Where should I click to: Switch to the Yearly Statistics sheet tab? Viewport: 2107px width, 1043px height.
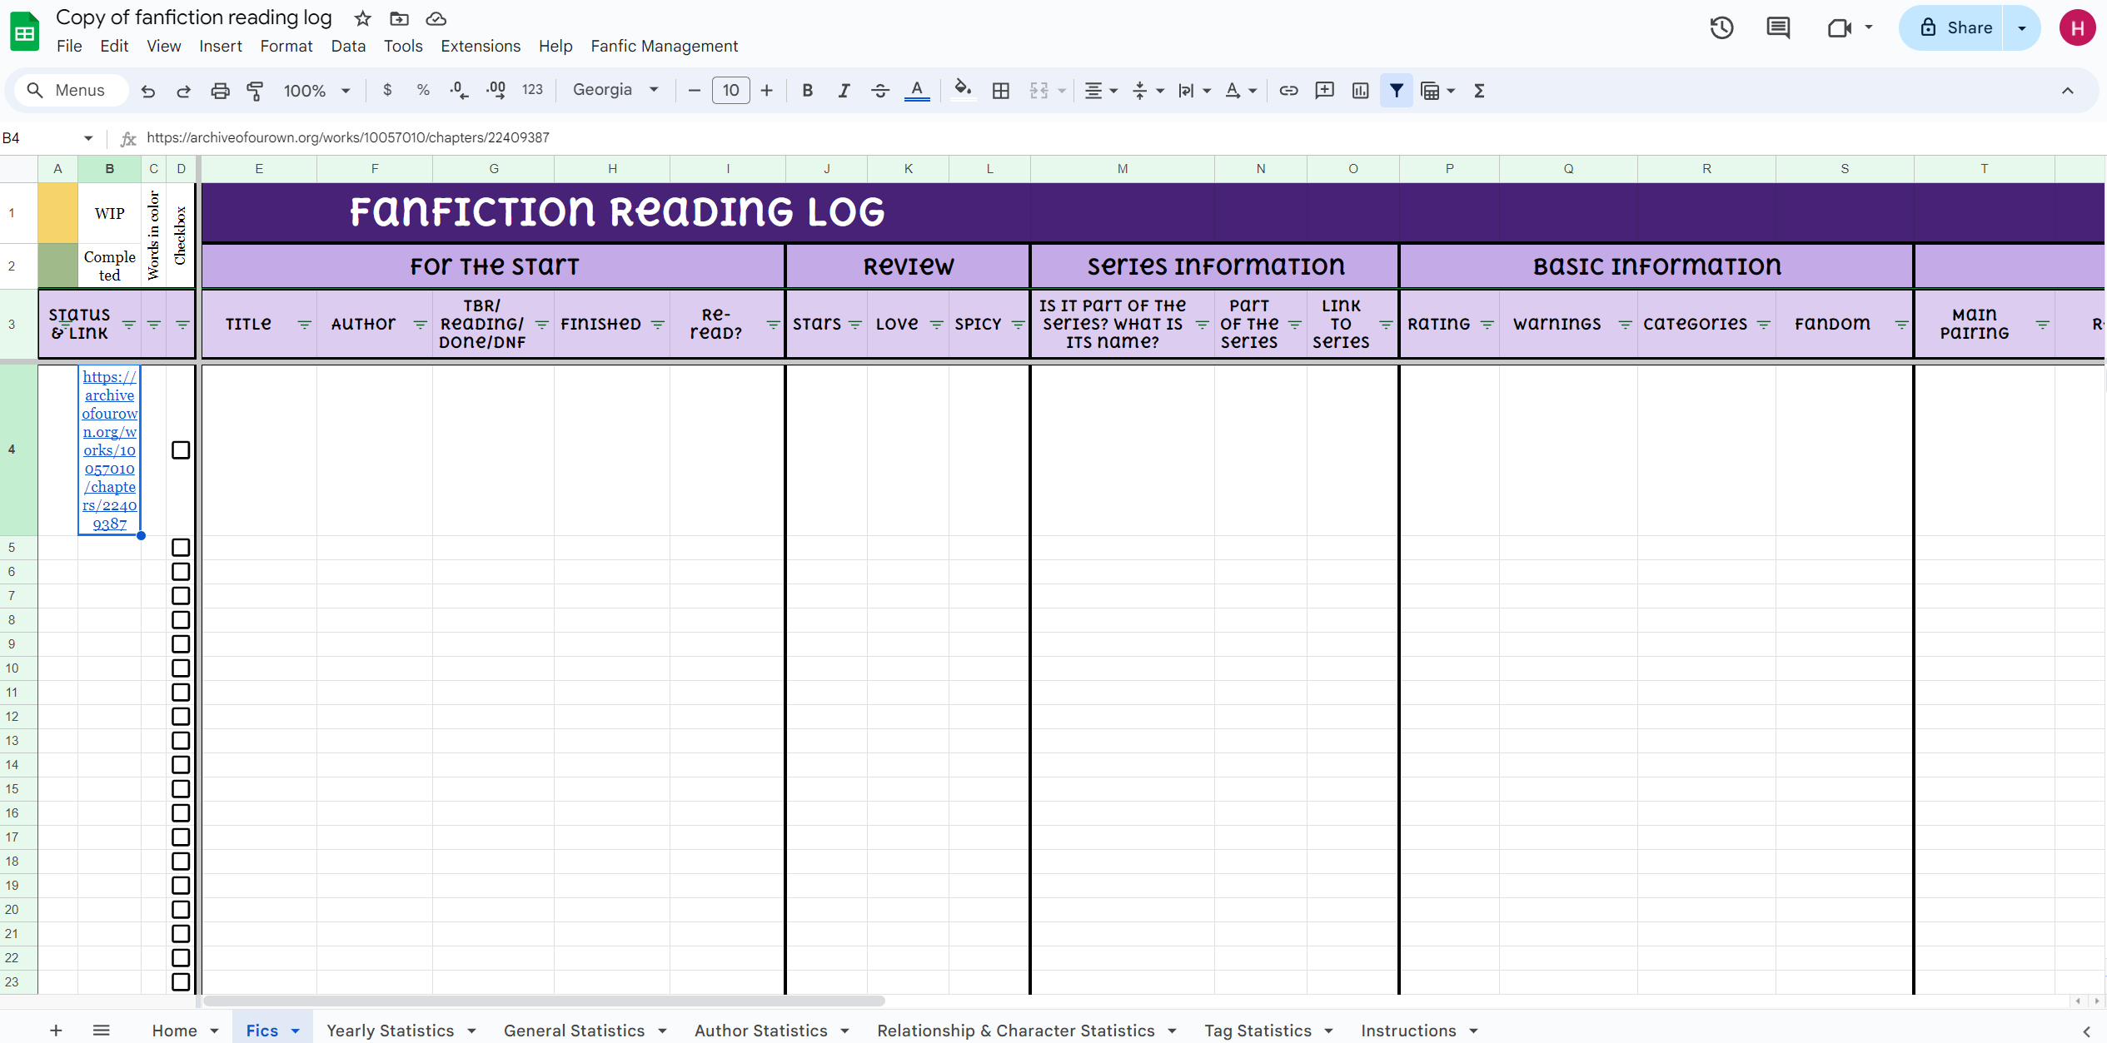(x=390, y=1031)
